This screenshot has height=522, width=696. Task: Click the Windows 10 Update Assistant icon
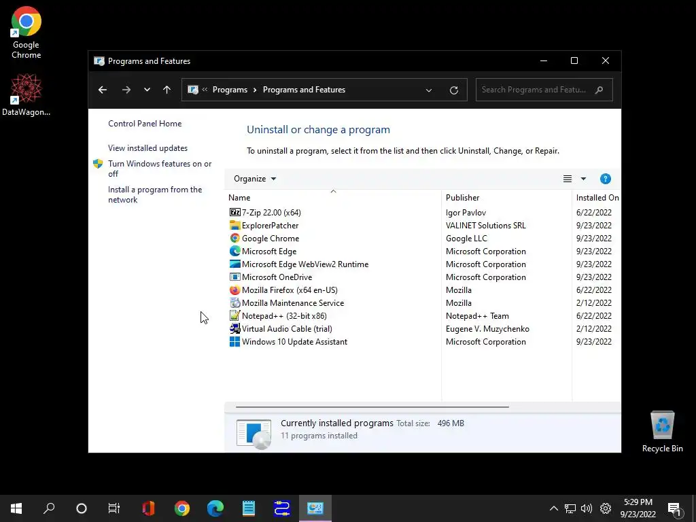[234, 341]
